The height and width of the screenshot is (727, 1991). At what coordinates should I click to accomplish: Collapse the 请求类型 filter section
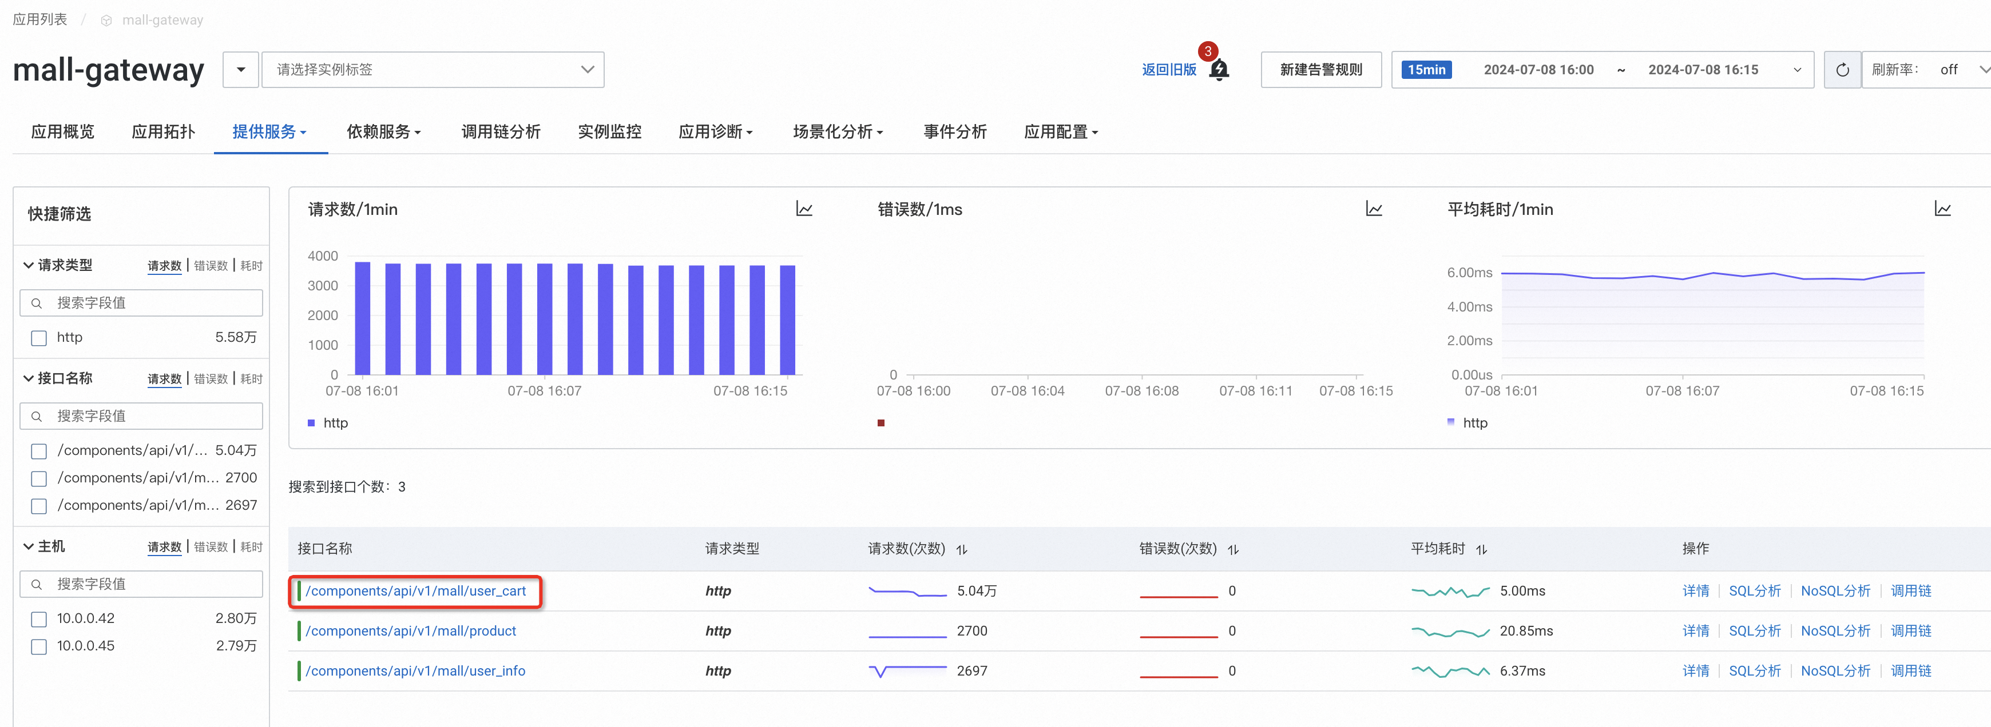28,266
